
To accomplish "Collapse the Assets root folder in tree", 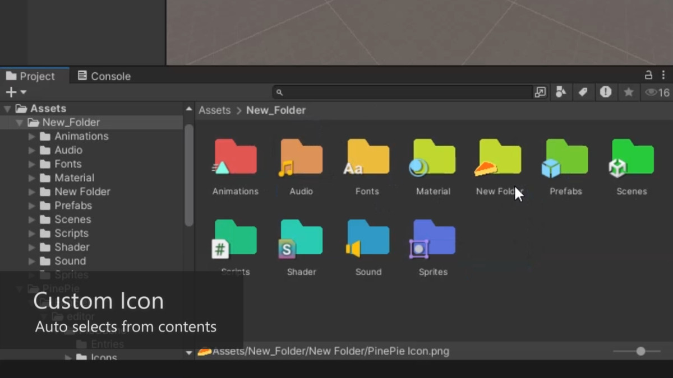I will [7, 109].
